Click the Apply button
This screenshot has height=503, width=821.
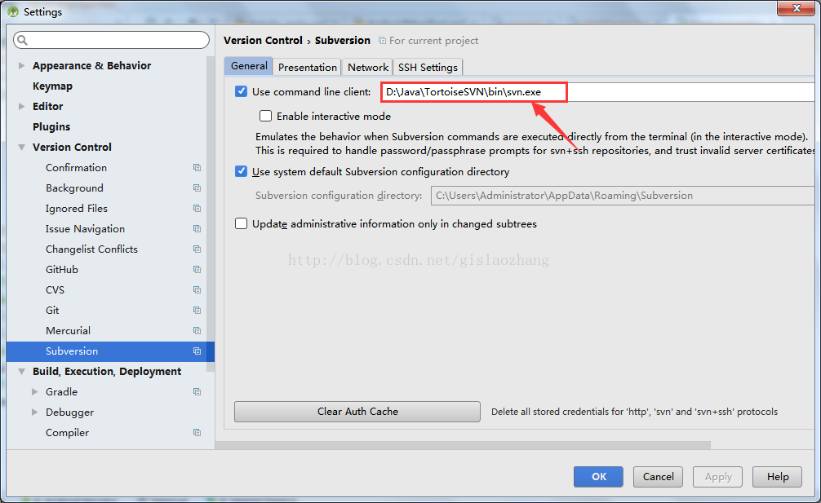(x=718, y=476)
